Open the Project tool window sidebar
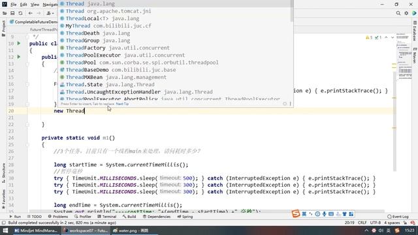 pyautogui.click(x=3, y=29)
